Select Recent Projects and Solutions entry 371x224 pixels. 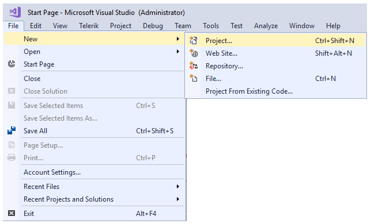tap(94, 199)
